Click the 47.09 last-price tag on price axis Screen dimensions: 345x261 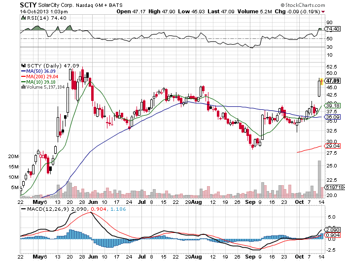coord(333,81)
